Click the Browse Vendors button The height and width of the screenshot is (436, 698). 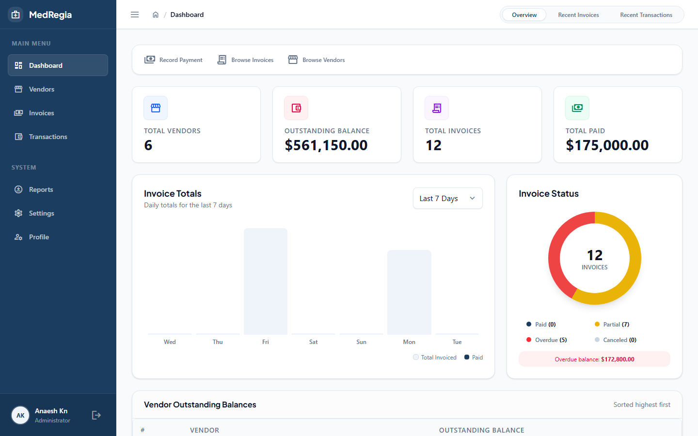click(x=317, y=60)
